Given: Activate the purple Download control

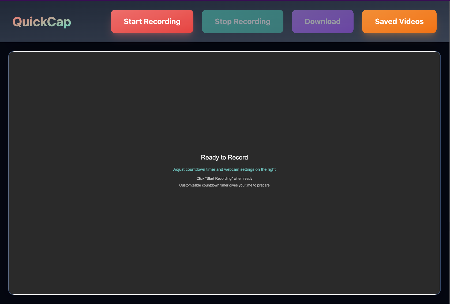Looking at the screenshot, I should pyautogui.click(x=322, y=21).
